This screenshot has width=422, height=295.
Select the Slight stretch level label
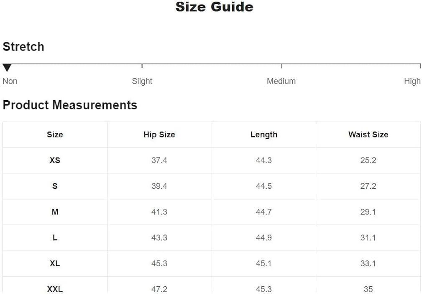click(x=142, y=81)
